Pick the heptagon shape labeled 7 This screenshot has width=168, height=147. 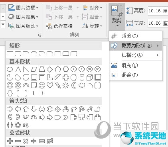point(73,69)
